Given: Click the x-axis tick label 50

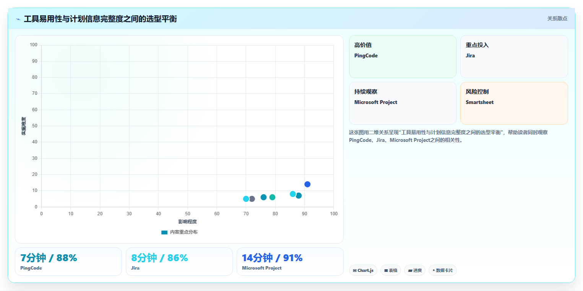Looking at the screenshot, I should pos(187,214).
